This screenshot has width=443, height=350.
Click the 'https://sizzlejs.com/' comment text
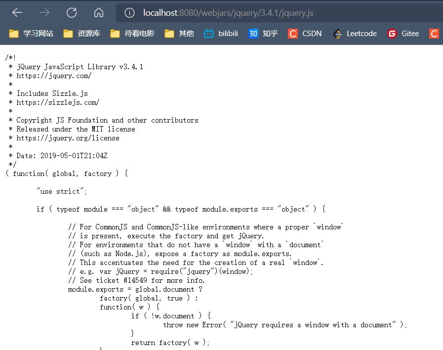coord(58,102)
